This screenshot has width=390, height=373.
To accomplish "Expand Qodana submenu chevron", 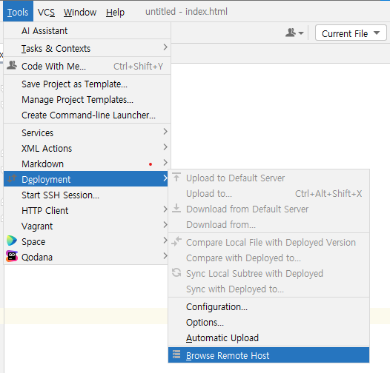I will [165, 256].
